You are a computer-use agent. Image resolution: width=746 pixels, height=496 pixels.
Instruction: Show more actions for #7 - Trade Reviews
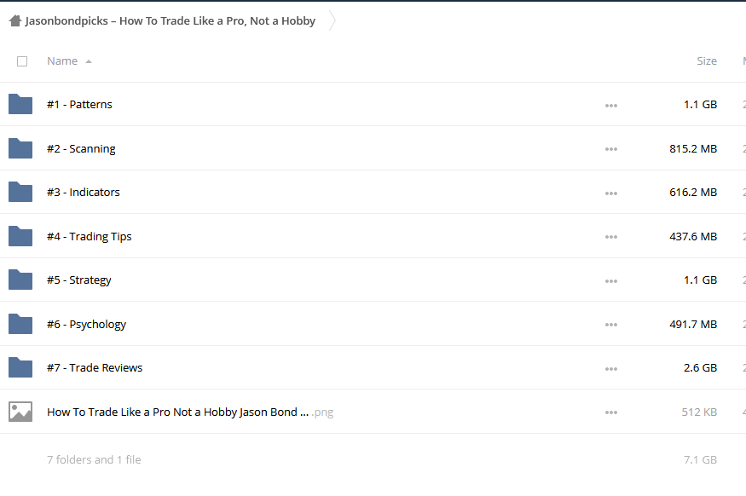(x=611, y=368)
